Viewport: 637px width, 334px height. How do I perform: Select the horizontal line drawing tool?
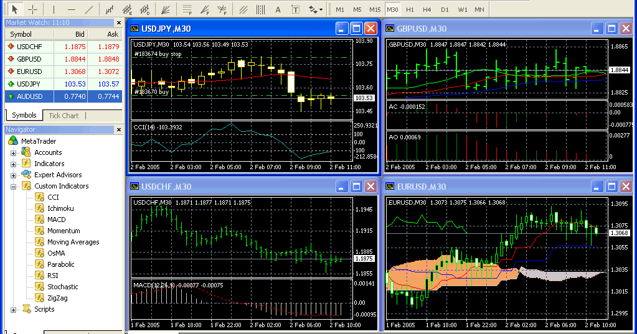tap(72, 9)
